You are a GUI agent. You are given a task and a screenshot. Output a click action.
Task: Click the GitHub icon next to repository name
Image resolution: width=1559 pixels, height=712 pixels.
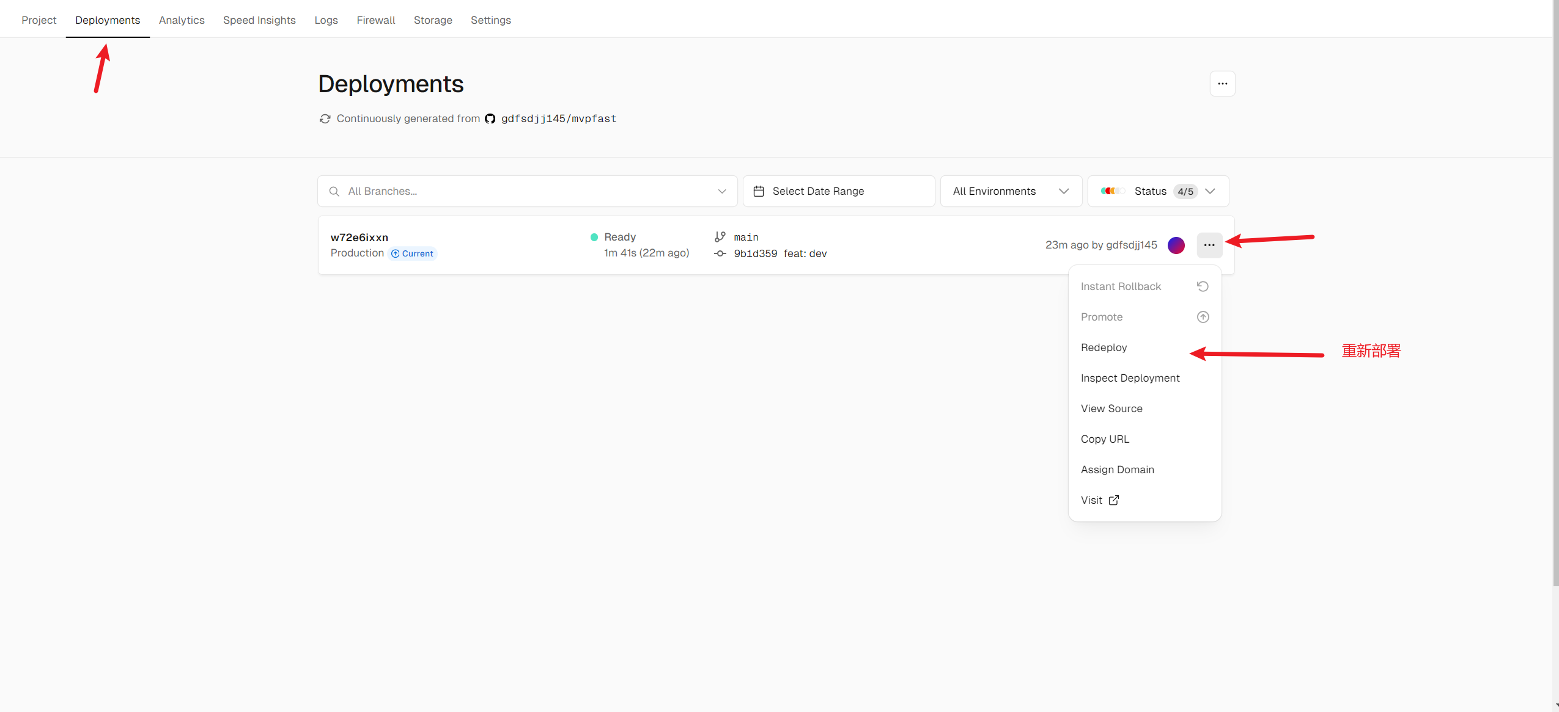point(490,118)
